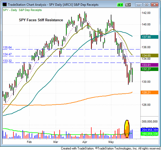Viewport: 161px width, 150px height.
Task: Select the yellow ellipse highlighting volume bars
Action: click(x=127, y=129)
